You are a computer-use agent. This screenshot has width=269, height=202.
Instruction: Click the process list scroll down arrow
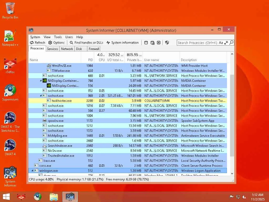(x=232, y=174)
